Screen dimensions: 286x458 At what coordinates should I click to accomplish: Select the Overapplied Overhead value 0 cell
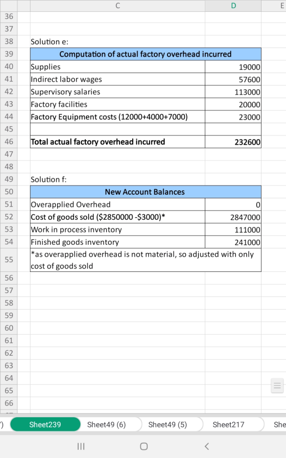pyautogui.click(x=233, y=204)
